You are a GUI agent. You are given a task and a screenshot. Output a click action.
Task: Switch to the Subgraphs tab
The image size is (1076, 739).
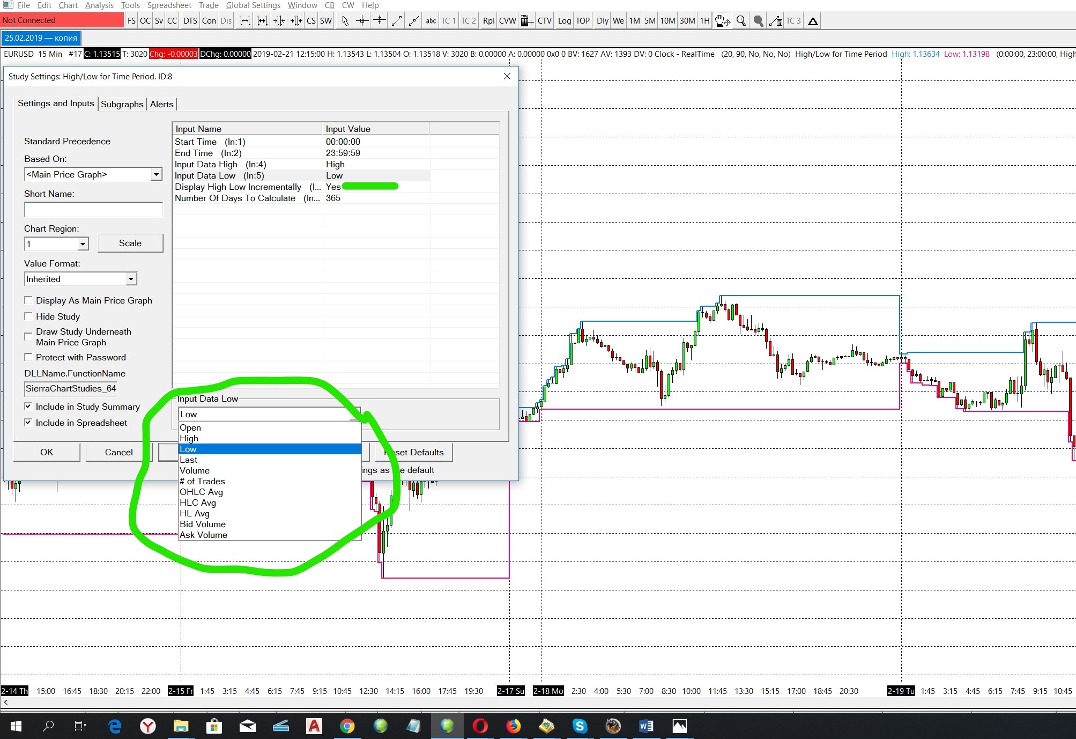pyautogui.click(x=122, y=104)
